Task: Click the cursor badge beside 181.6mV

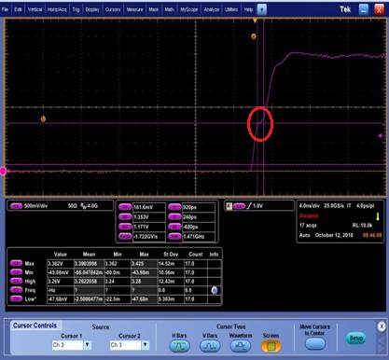Action: point(125,207)
